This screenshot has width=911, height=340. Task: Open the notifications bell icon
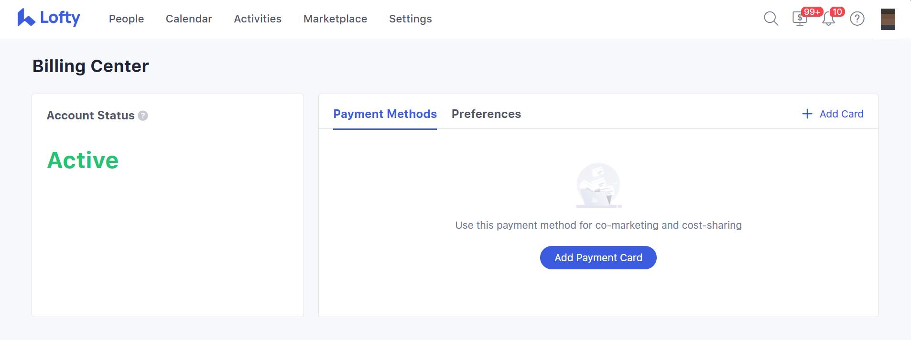(828, 19)
